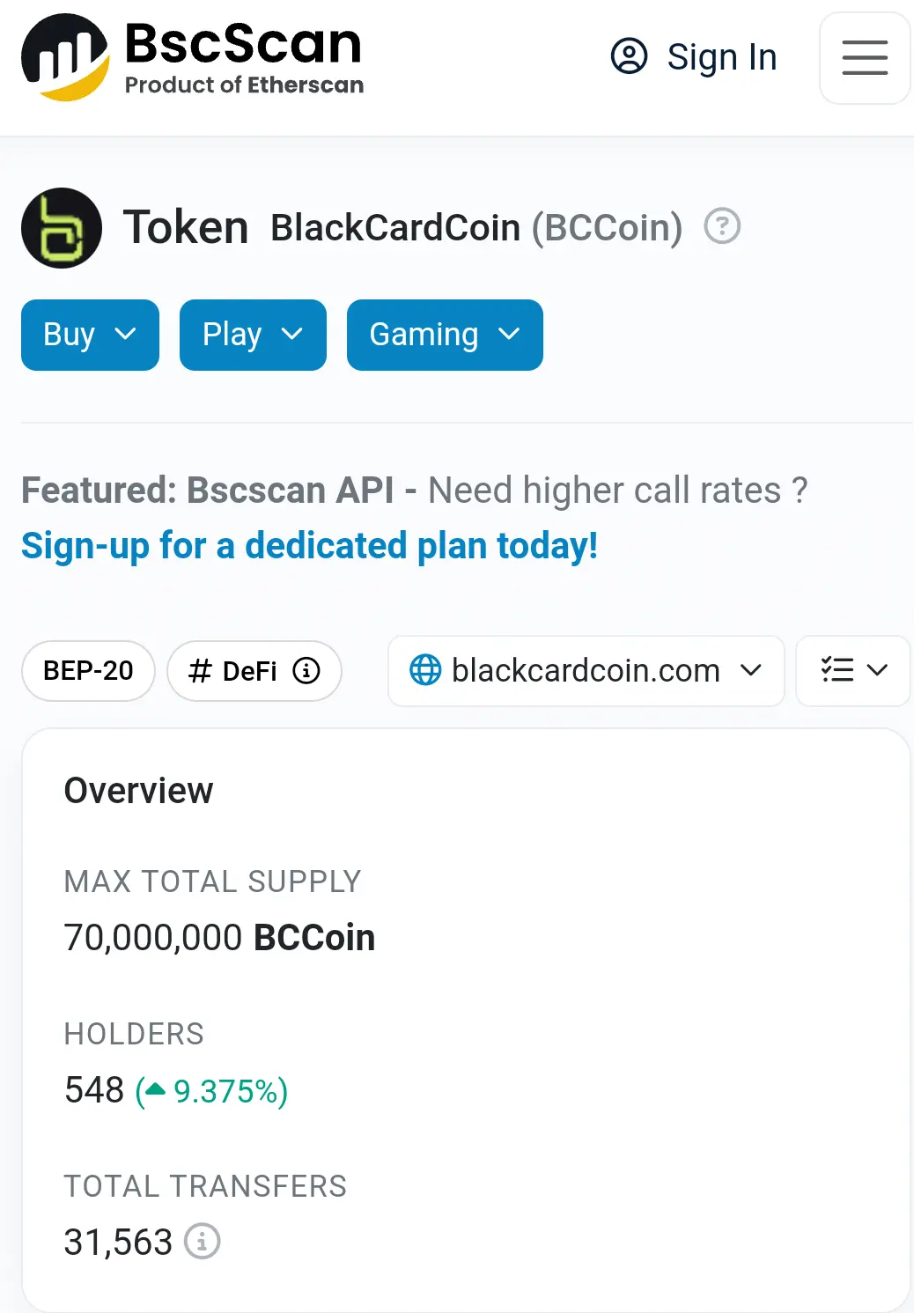The height and width of the screenshot is (1313, 914).
Task: Click the Product of Etherscan text
Action: 244,85
